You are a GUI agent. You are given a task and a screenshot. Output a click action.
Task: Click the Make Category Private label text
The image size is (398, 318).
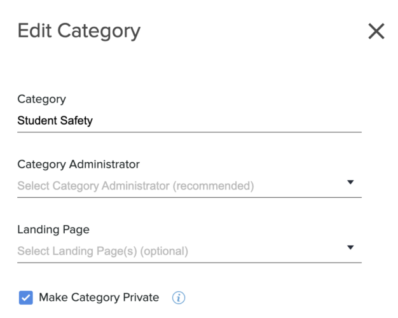pyautogui.click(x=99, y=297)
